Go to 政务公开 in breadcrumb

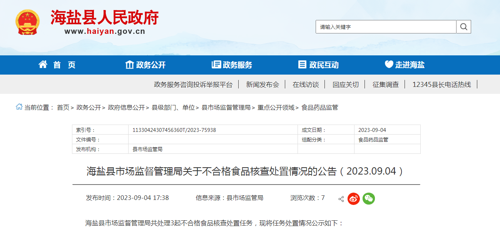(89, 107)
